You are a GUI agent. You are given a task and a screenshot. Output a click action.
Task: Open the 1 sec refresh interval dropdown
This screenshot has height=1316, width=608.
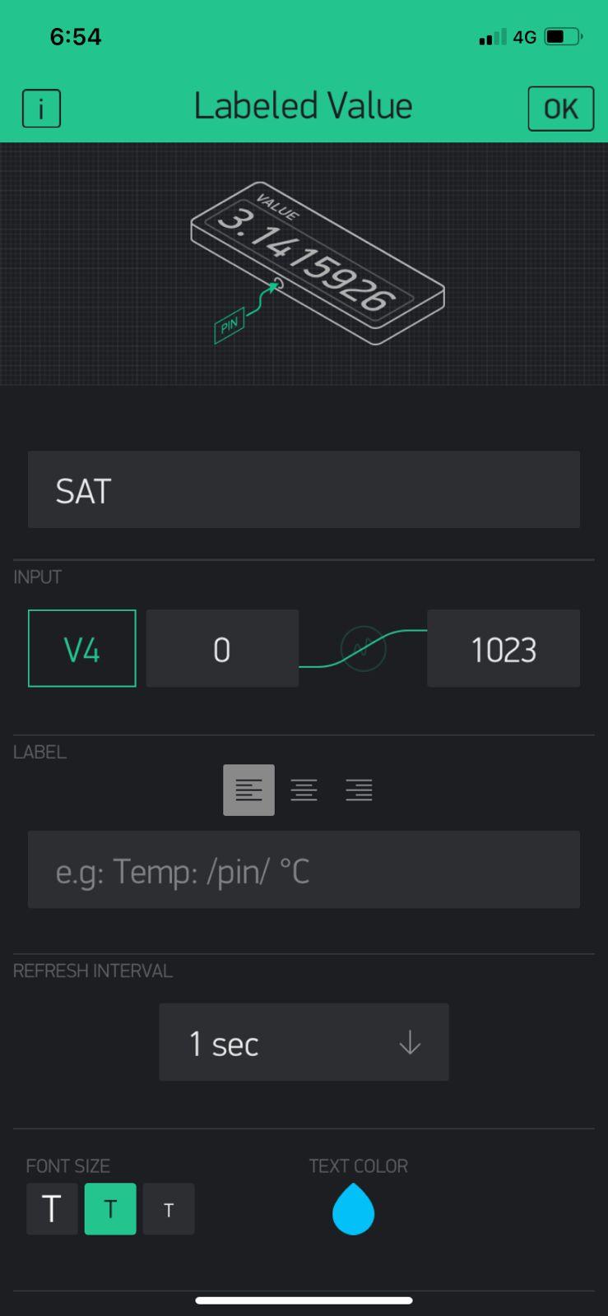click(x=304, y=1042)
